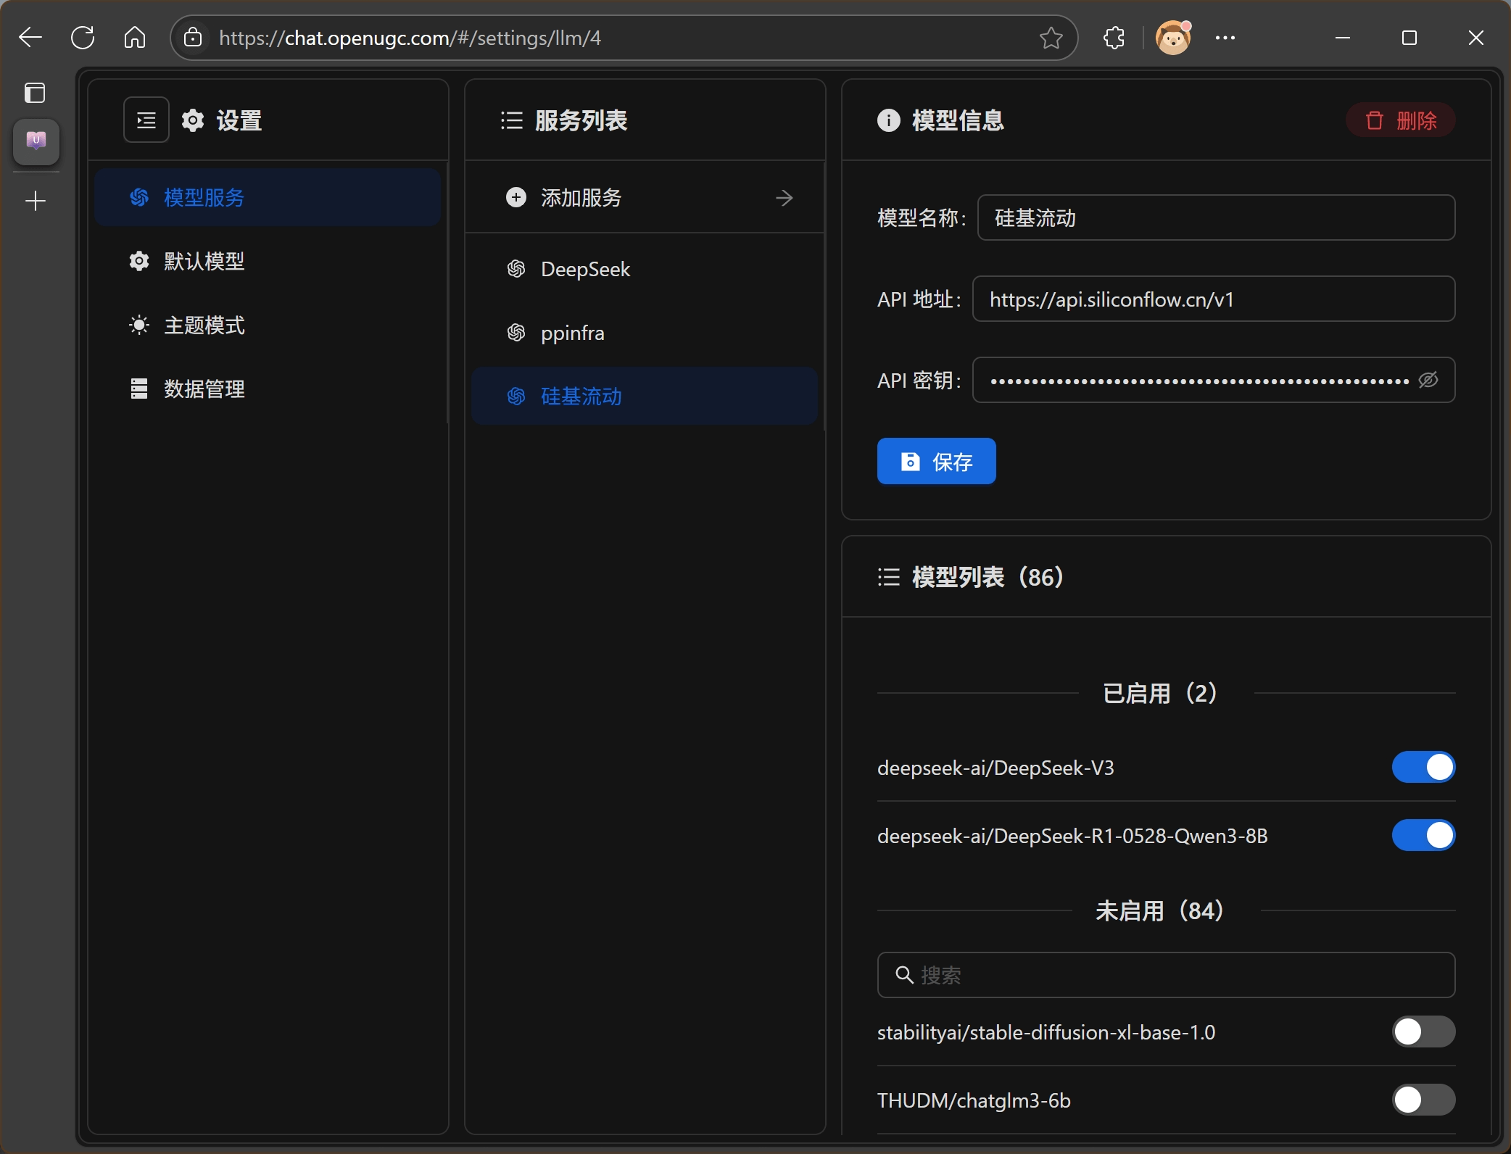Screen dimensions: 1511x1154
Task: Click the deepseek-ai/DeepSeek-R1-0528-Qwen3-8B model name
Action: click(1072, 836)
